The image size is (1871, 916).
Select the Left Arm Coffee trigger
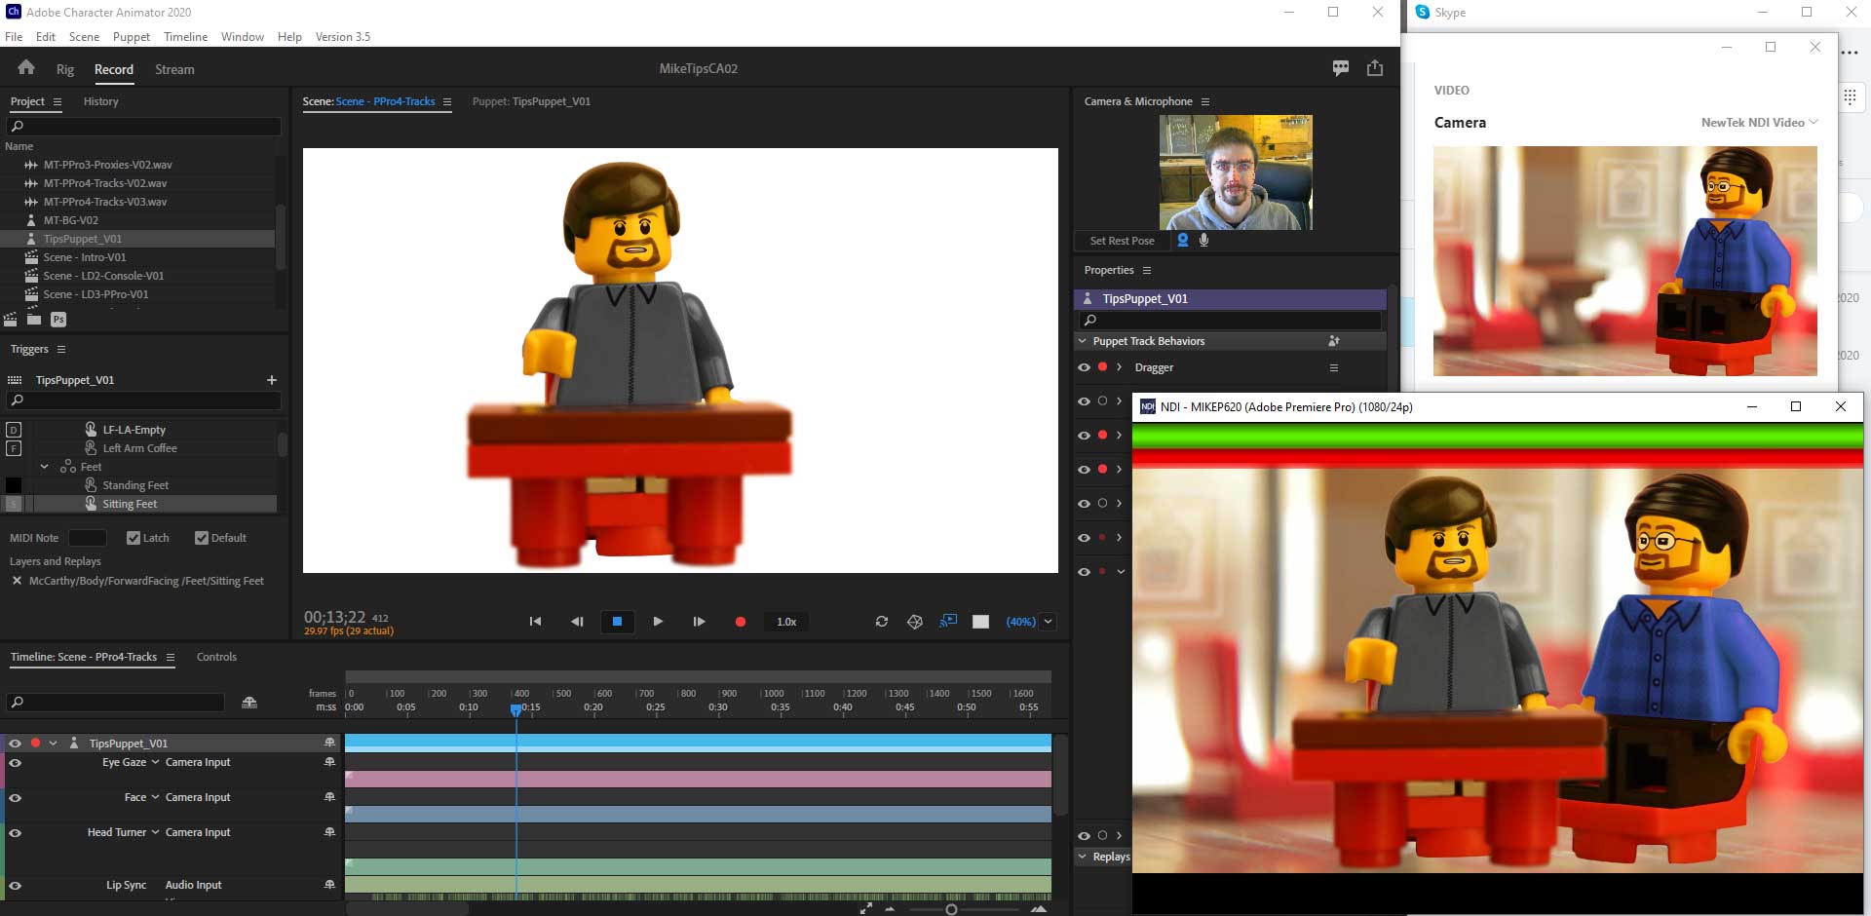(x=140, y=448)
